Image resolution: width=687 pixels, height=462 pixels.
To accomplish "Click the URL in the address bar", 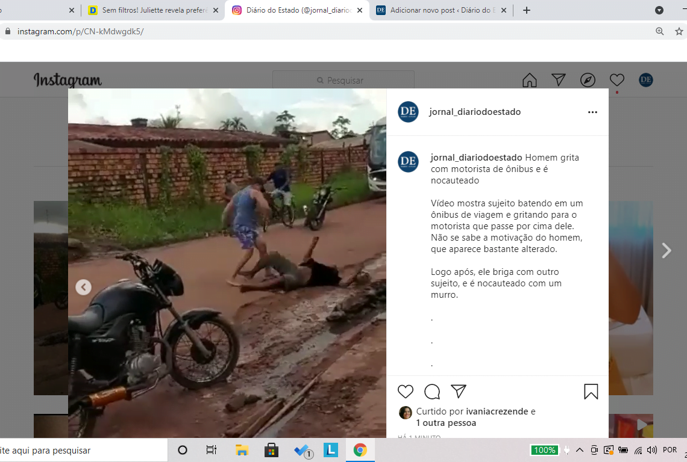I will [x=81, y=31].
